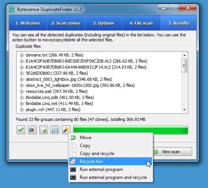Minimize the DuplicateFinder window
Image resolution: width=208 pixels, height=188 pixels.
click(x=163, y=8)
